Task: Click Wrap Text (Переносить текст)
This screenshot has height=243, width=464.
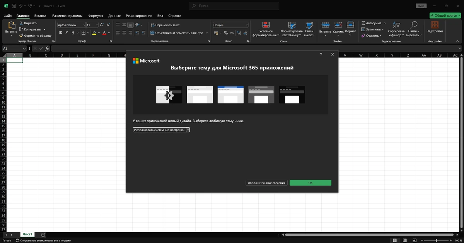Action: coord(165,25)
